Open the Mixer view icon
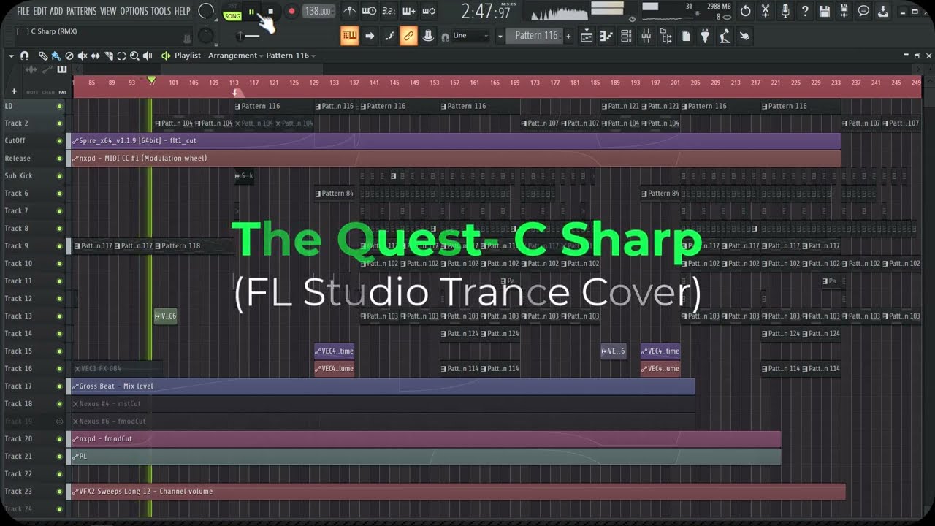This screenshot has height=526, width=935. (646, 36)
